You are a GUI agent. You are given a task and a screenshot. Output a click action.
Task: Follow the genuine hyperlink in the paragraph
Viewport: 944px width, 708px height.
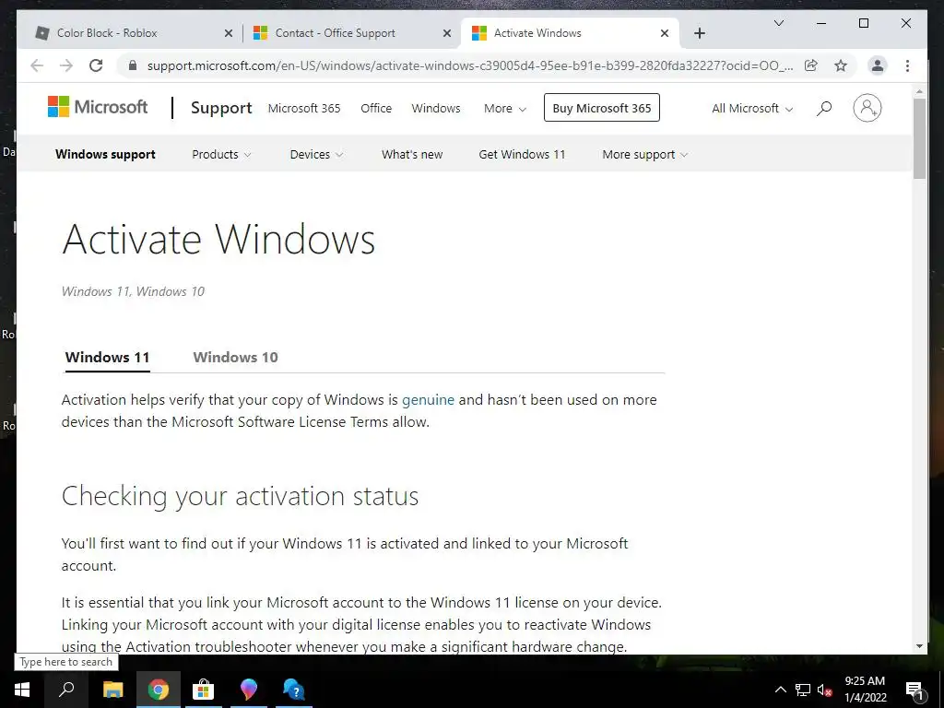428,400
